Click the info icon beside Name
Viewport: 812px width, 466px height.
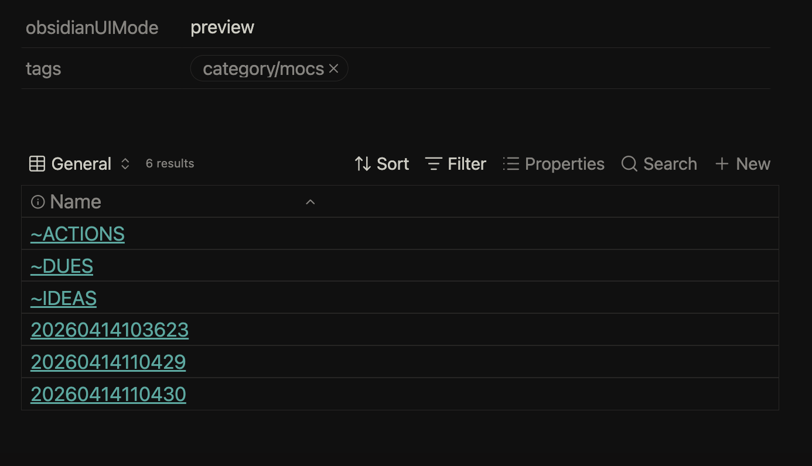pyautogui.click(x=37, y=202)
